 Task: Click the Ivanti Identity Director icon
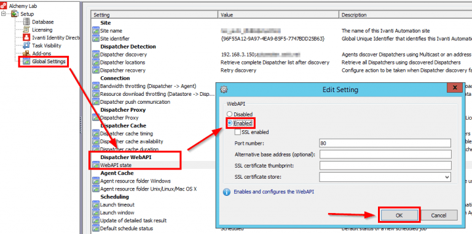[27, 37]
